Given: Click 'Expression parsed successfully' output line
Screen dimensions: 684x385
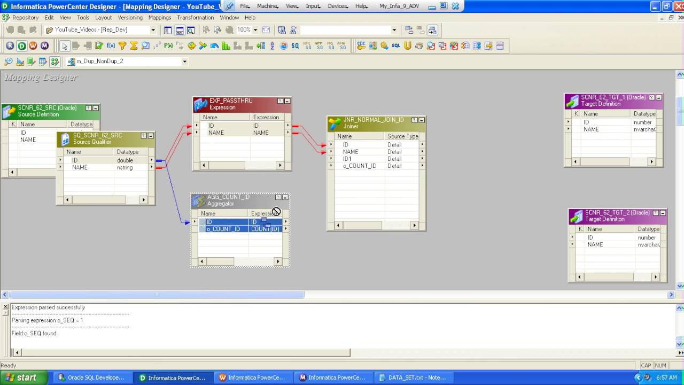Looking at the screenshot, I should (48, 307).
